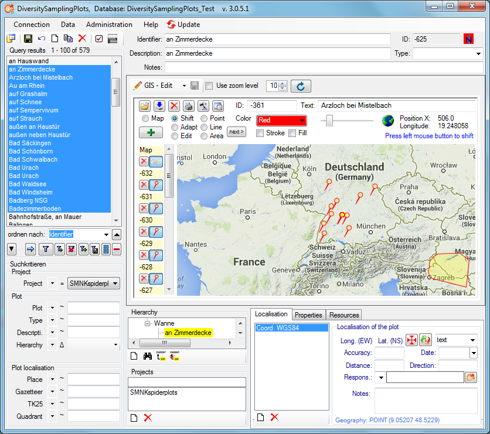Open the Color dropdown showing Red
Screen dimensions: 490x434
281,120
